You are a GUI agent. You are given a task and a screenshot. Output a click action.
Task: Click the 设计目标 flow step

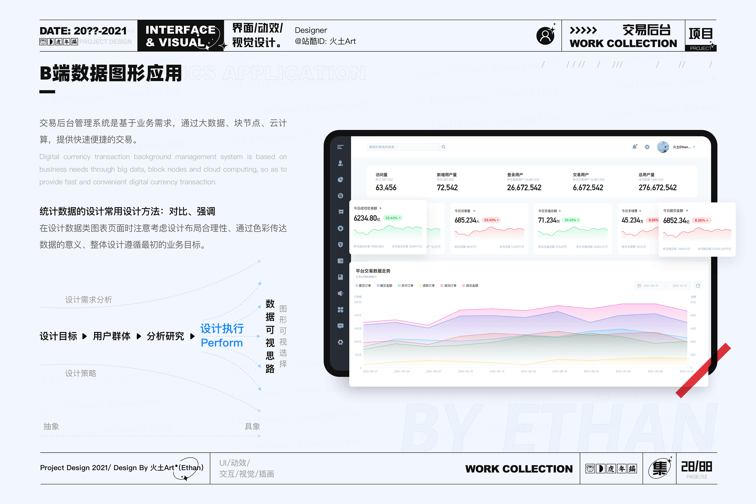point(58,336)
